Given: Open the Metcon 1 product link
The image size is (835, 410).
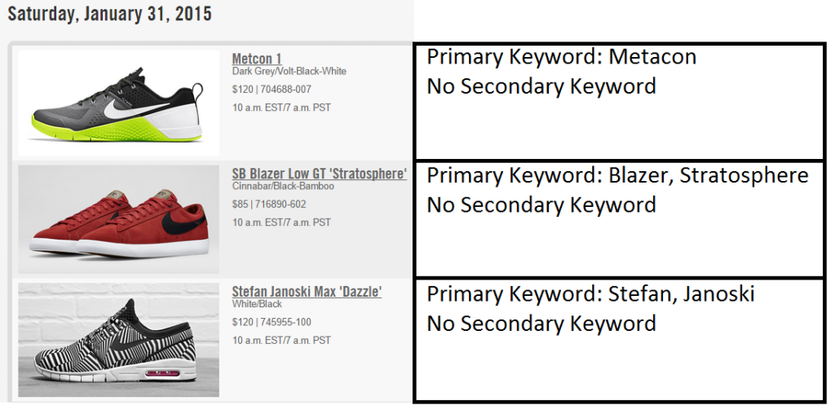Looking at the screenshot, I should coord(257,59).
